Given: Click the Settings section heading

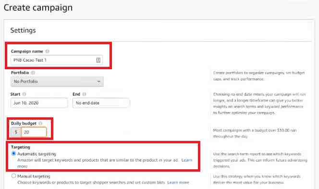Looking at the screenshot, I should (x=23, y=30).
